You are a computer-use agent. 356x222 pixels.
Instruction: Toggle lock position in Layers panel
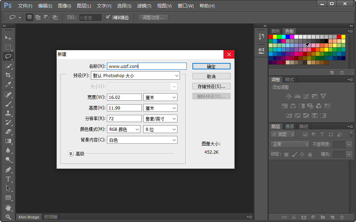click(302, 154)
